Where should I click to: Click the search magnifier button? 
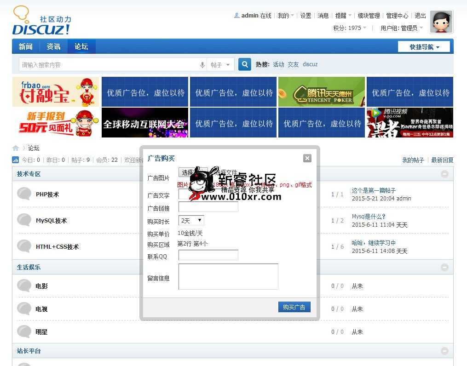tap(245, 65)
